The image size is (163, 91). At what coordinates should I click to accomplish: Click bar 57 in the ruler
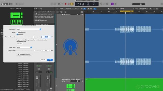(139, 11)
